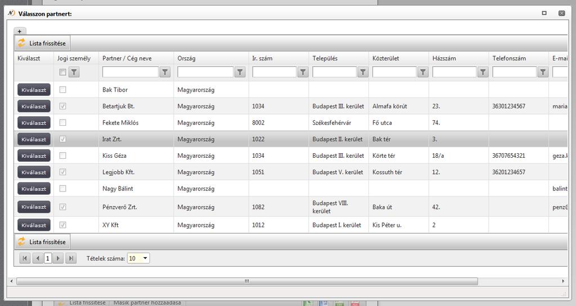Click horizontal scrollbar left arrow
Screen dimensions: 576x306
click(11, 281)
